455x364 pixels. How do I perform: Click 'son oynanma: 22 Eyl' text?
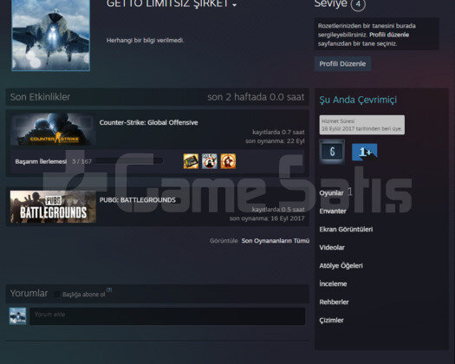[275, 141]
